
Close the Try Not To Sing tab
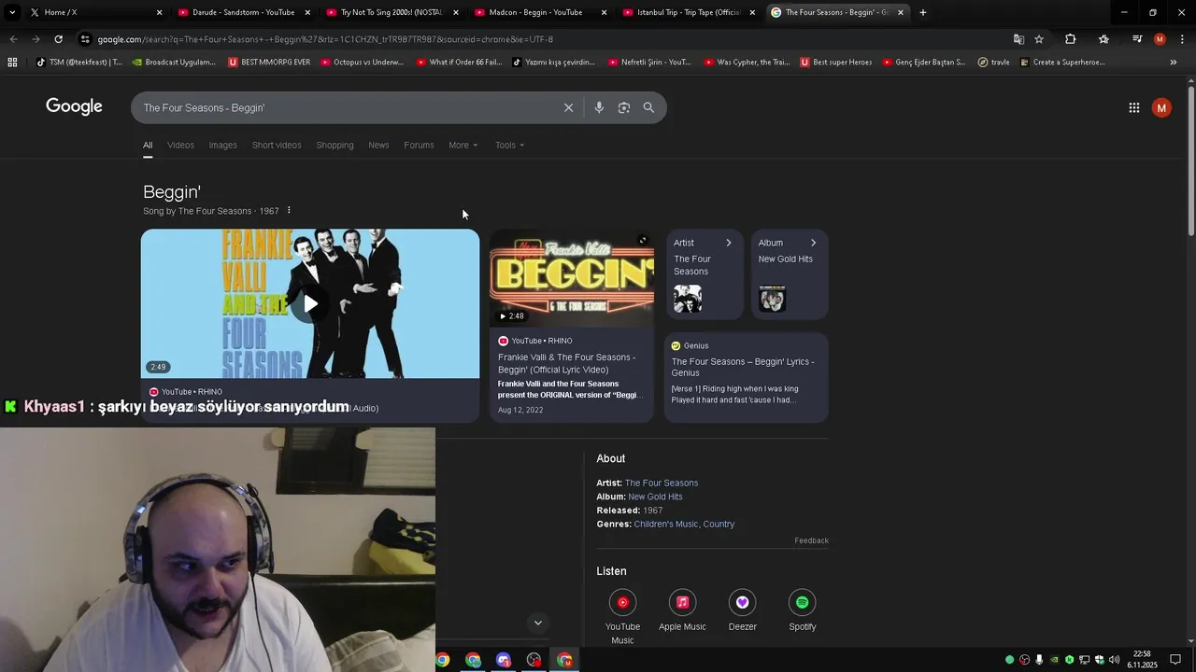456,12
